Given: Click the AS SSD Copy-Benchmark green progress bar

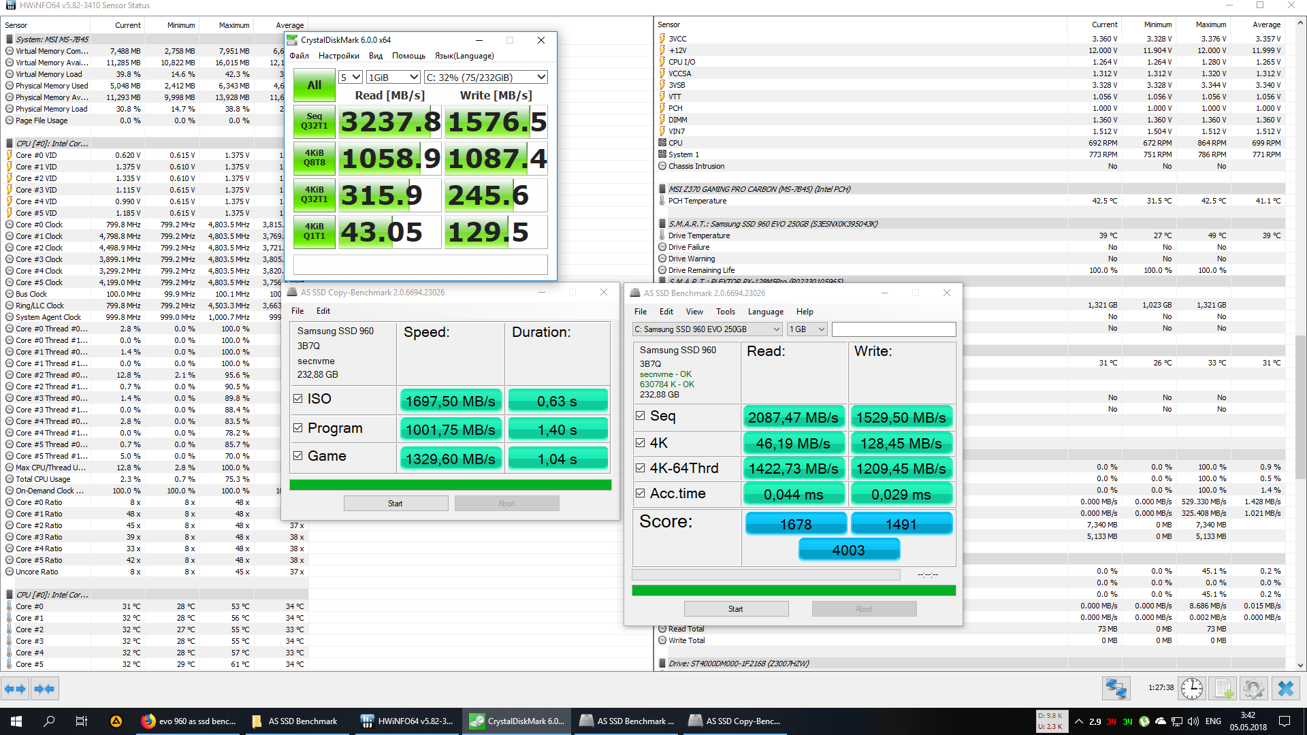Looking at the screenshot, I should coord(450,485).
